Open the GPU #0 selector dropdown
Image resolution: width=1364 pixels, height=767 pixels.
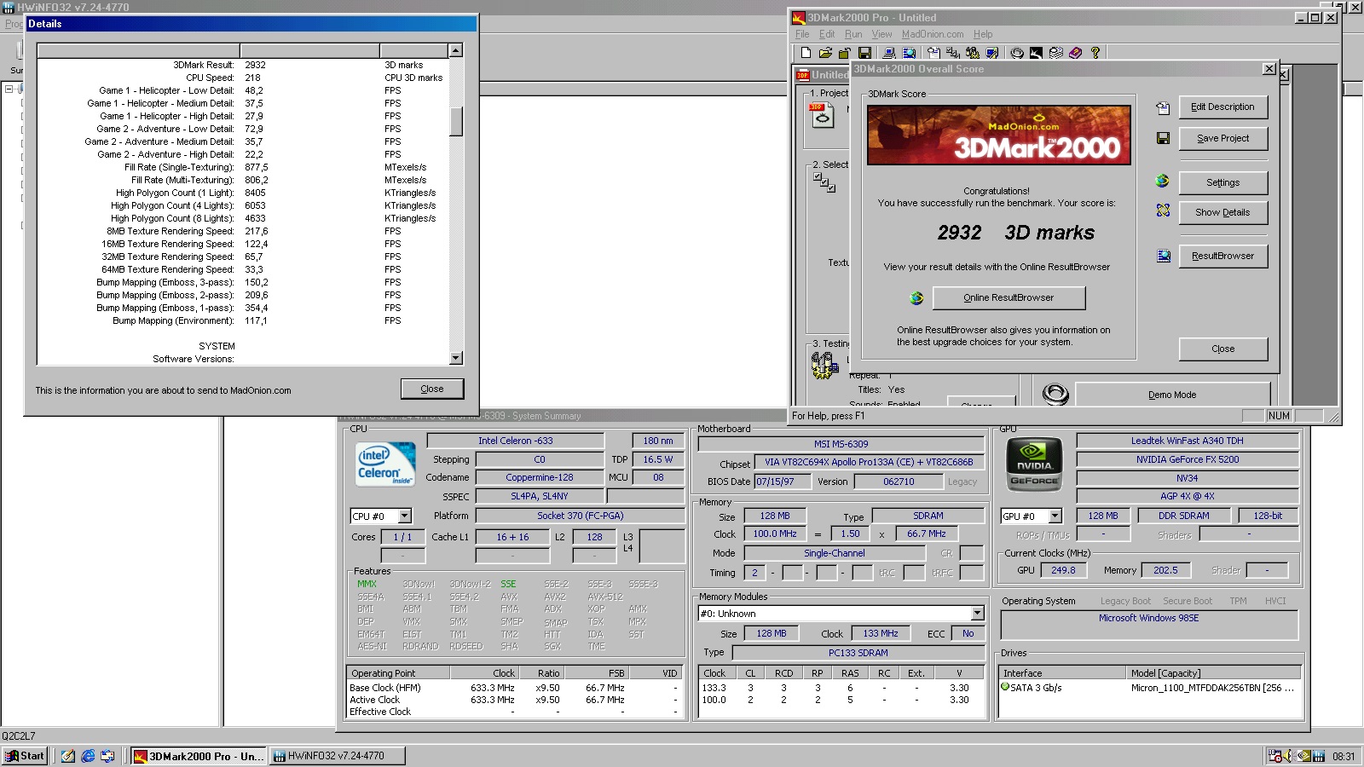(x=1055, y=516)
